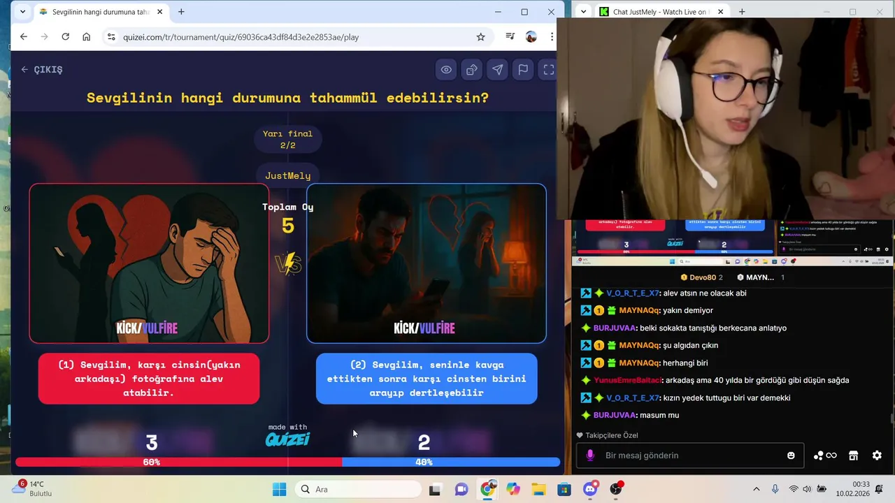The image size is (895, 503).
Task: Open the browser home page
Action: [86, 37]
